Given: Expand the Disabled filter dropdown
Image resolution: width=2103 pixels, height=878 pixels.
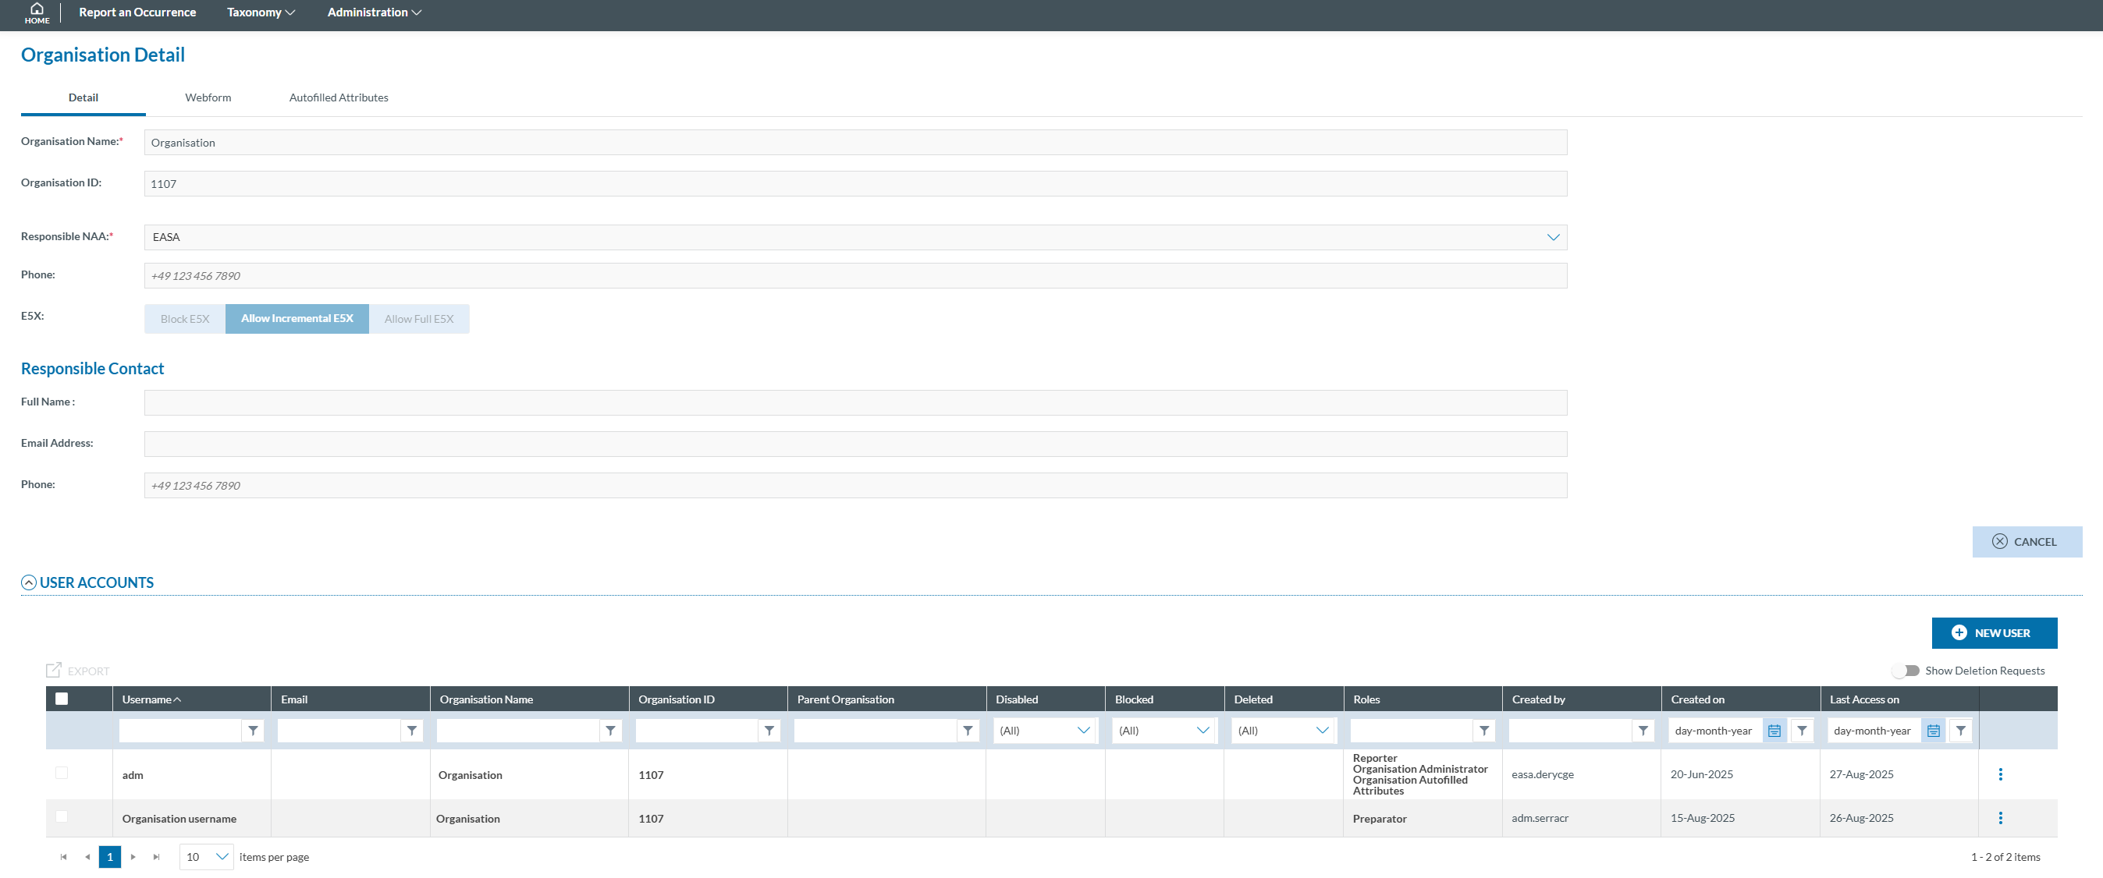Looking at the screenshot, I should 1082,731.
